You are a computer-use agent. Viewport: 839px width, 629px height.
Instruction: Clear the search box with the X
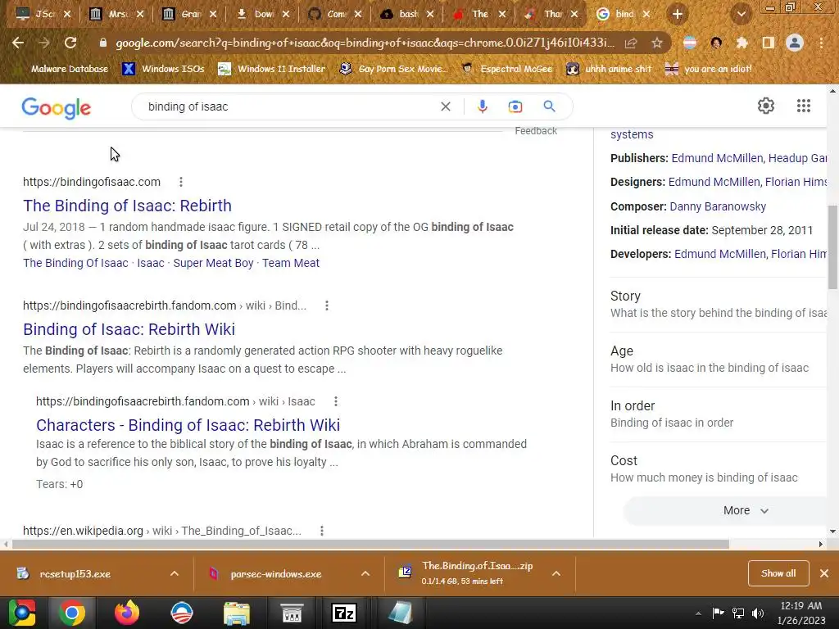pyautogui.click(x=445, y=106)
